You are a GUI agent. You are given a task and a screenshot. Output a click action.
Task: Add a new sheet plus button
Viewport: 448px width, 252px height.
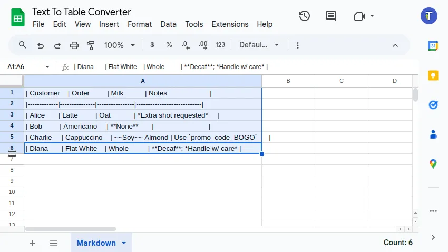pyautogui.click(x=33, y=243)
